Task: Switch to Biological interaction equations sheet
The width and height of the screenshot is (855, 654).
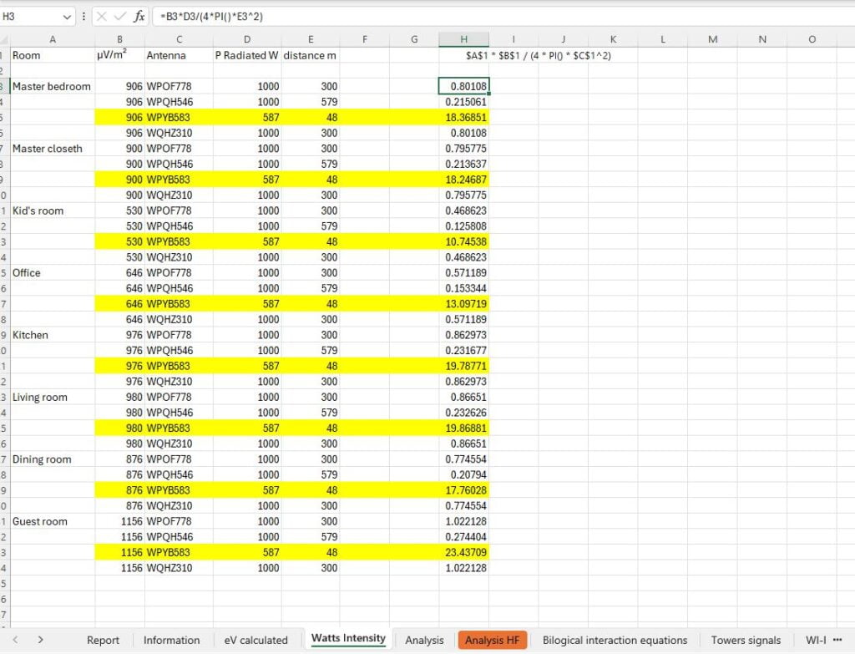Action: [617, 639]
